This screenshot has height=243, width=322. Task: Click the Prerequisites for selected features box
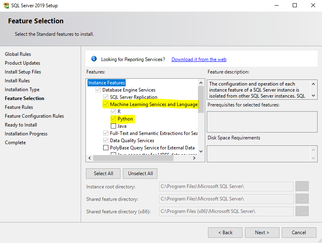tap(262, 122)
